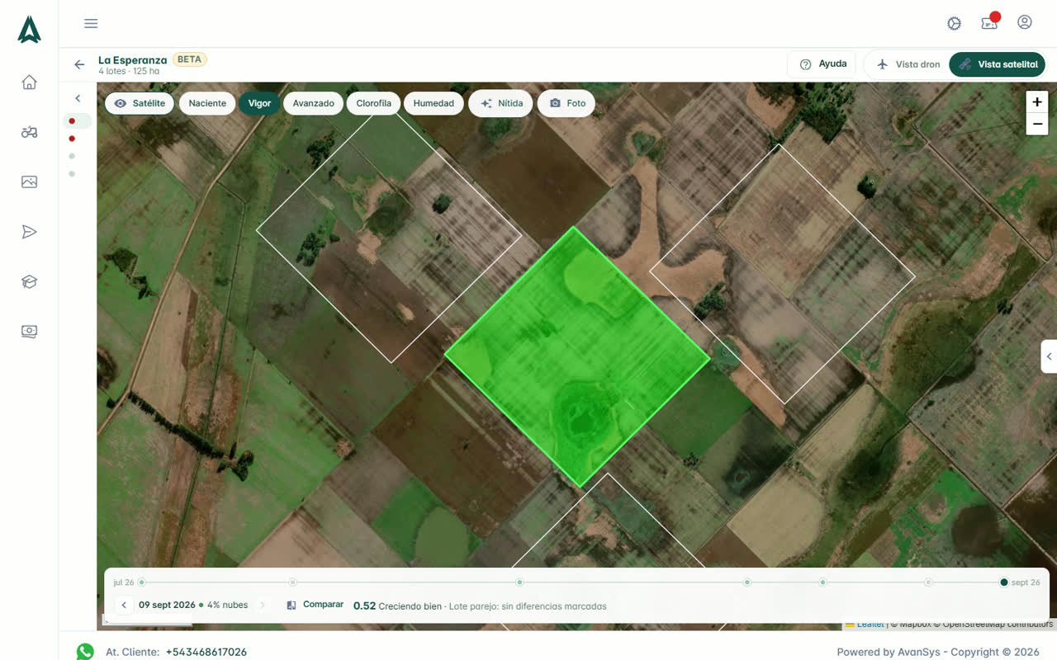Switch to Vista dron
The height and width of the screenshot is (660, 1057).
click(907, 64)
